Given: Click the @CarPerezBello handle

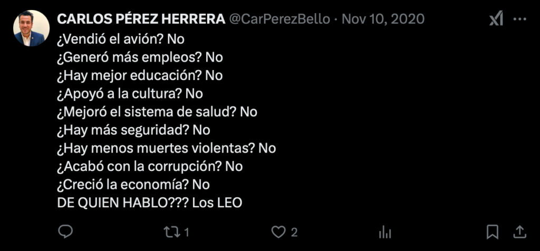Looking at the screenshot, I should [x=279, y=19].
